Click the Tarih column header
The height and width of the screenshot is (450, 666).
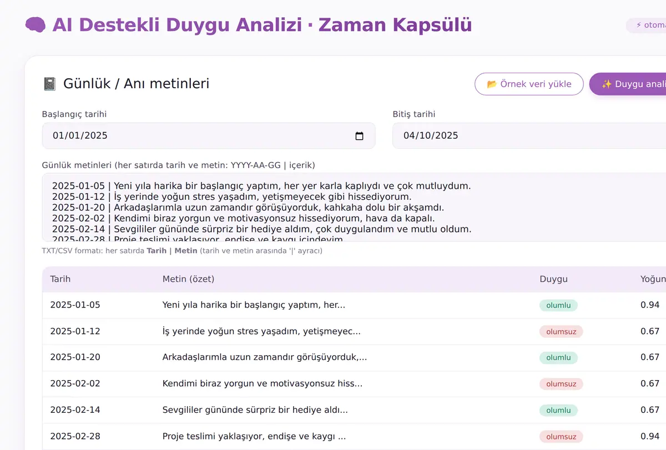[x=60, y=279]
